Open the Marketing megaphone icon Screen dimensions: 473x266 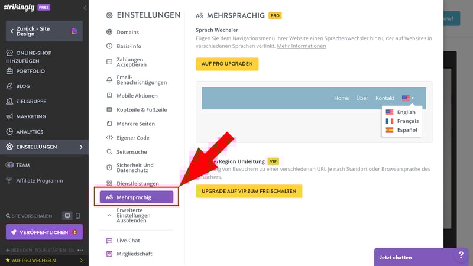point(9,116)
